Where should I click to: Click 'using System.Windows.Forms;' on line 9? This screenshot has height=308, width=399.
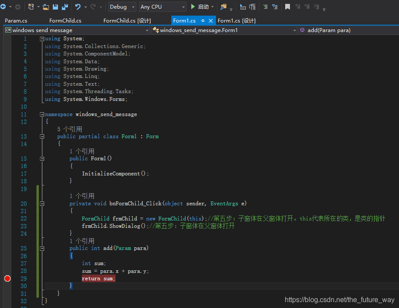86,99
